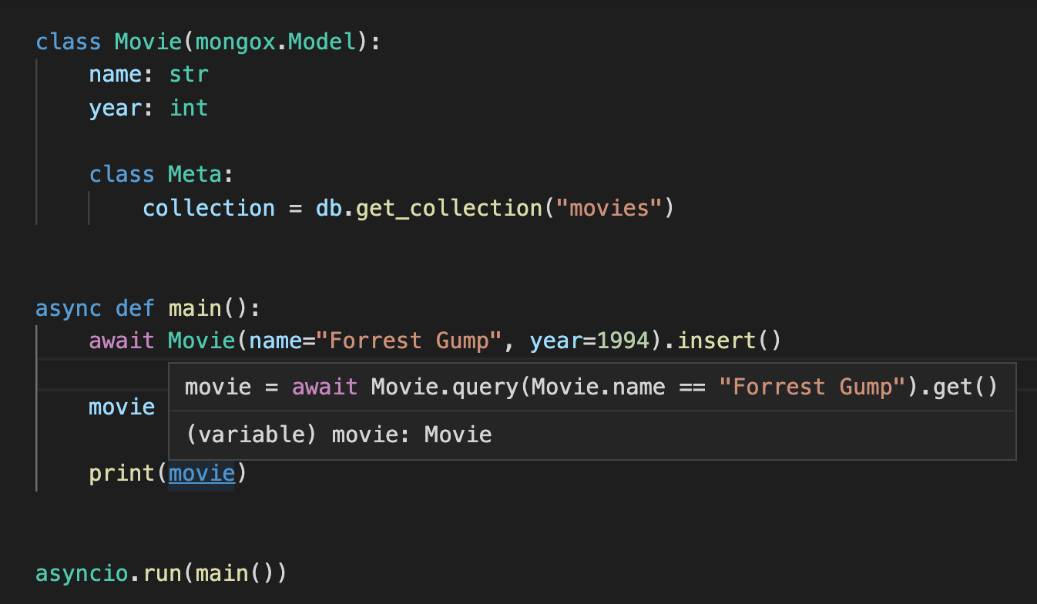Viewport: 1037px width, 604px height.
Task: Click the Movie class name after class keyword
Action: pos(148,42)
